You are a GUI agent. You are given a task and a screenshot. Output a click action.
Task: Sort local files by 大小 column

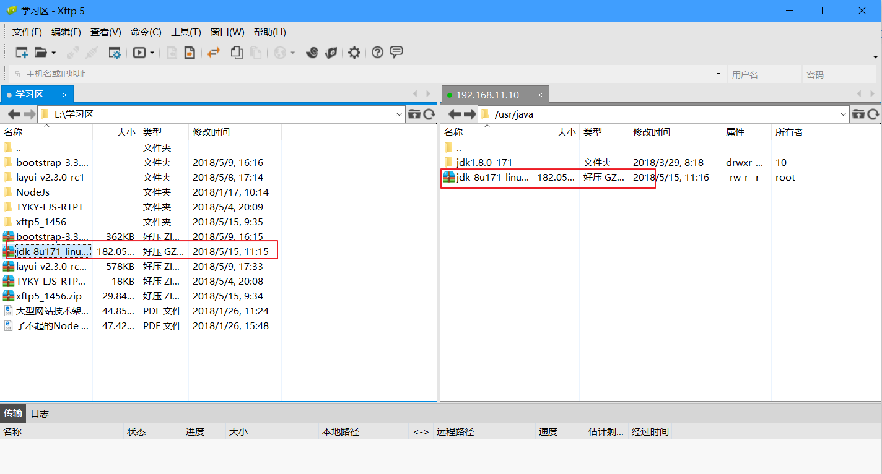[x=116, y=132]
